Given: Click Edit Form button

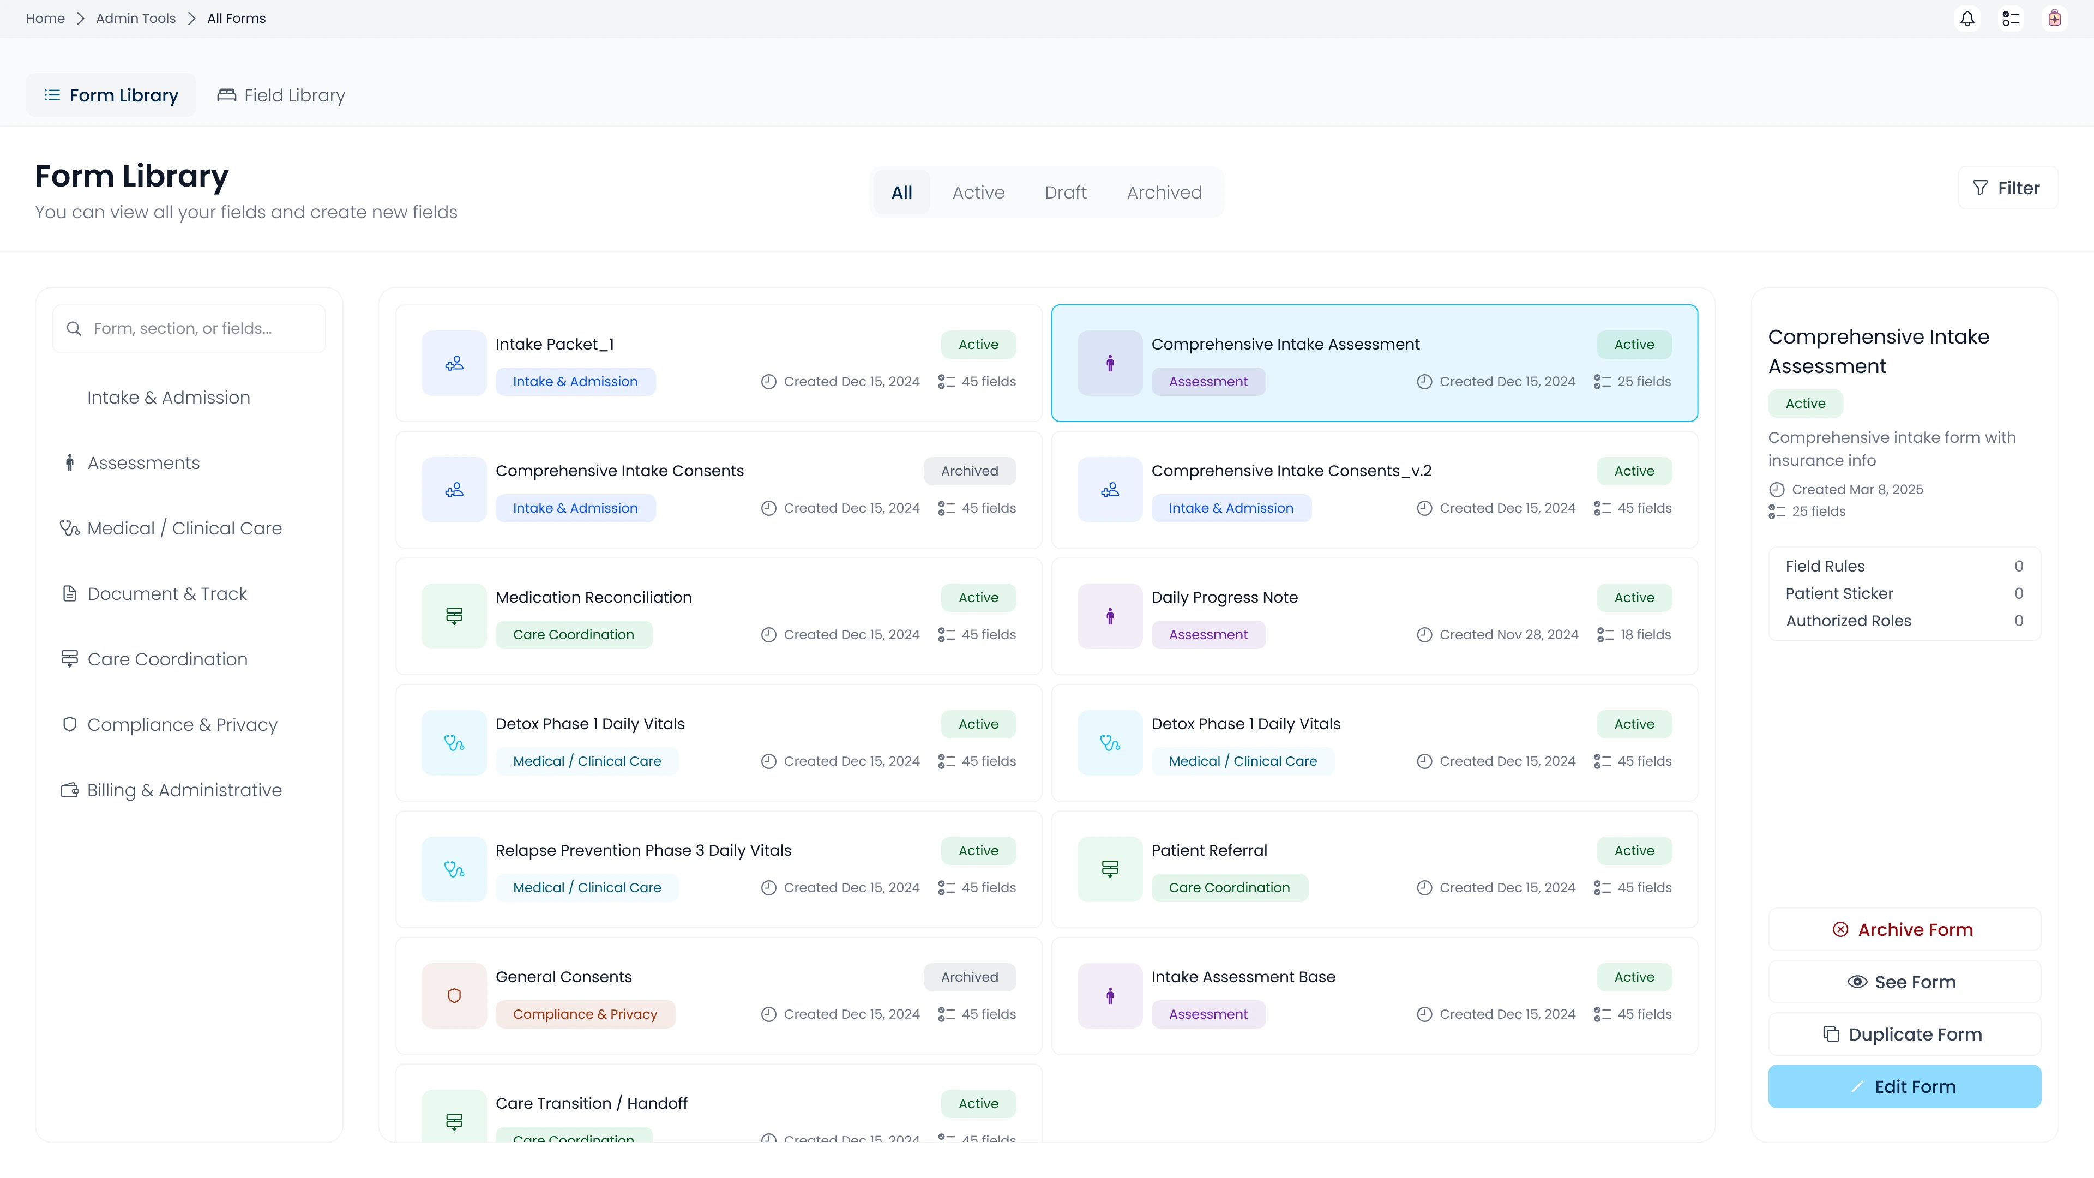Looking at the screenshot, I should [x=1904, y=1086].
